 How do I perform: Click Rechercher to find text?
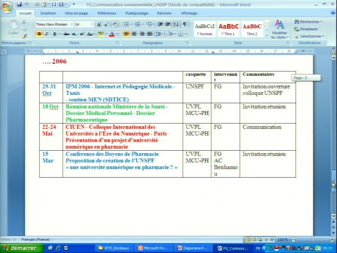tap(309, 22)
